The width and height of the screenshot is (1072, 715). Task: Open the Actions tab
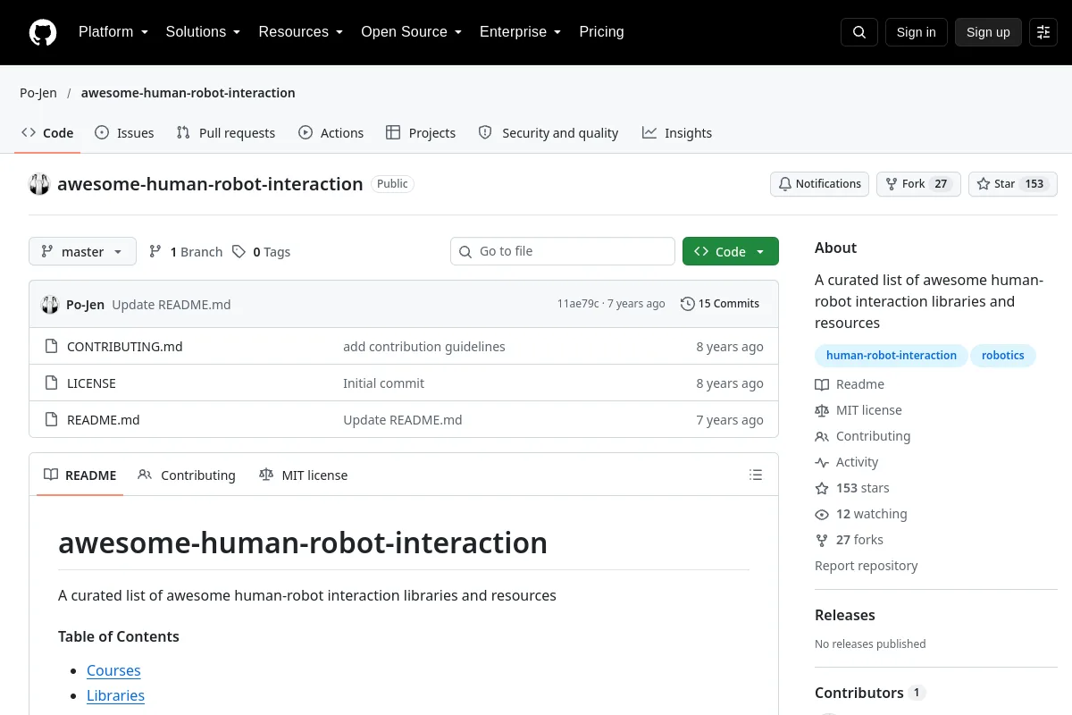coord(331,132)
